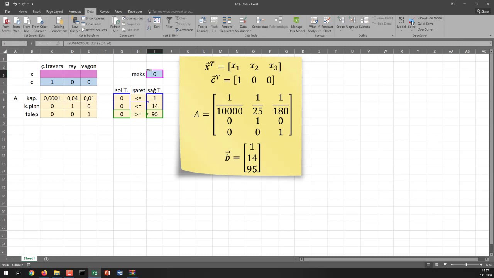Undo the last action
Viewport: 494px width, 278px height.
tap(15, 4)
